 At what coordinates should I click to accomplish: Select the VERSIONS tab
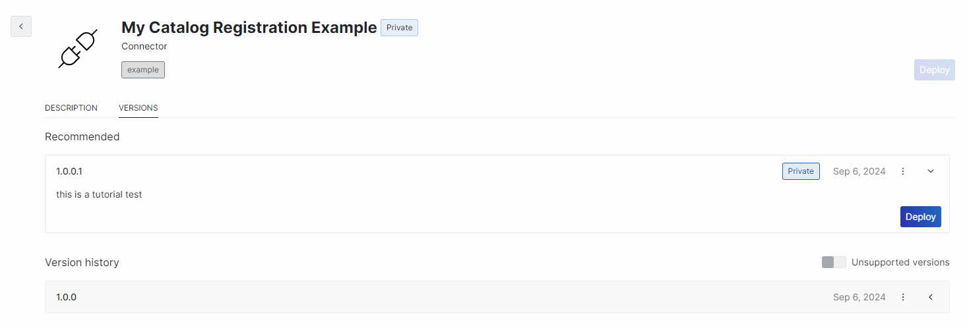[x=139, y=108]
